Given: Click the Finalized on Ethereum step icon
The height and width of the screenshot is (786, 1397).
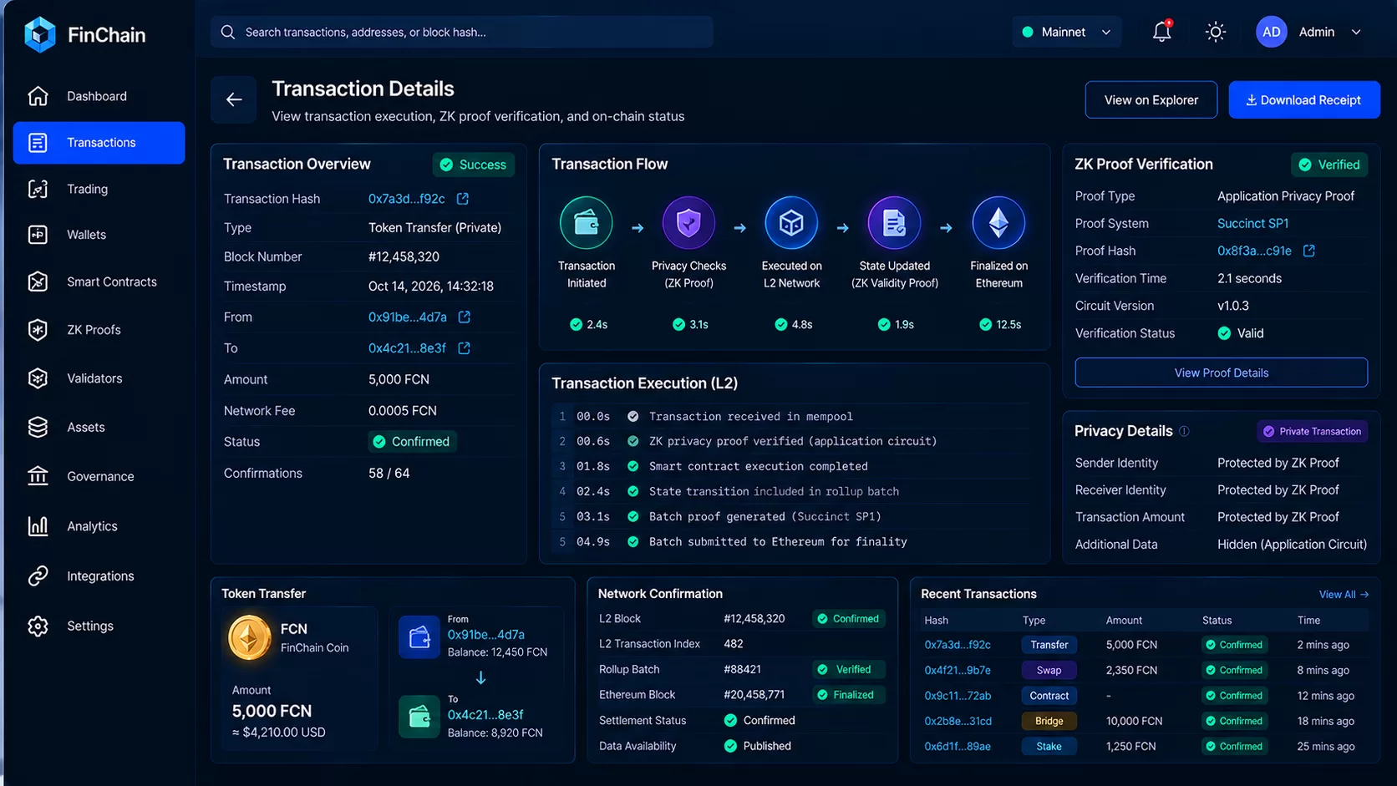Looking at the screenshot, I should 998,223.
